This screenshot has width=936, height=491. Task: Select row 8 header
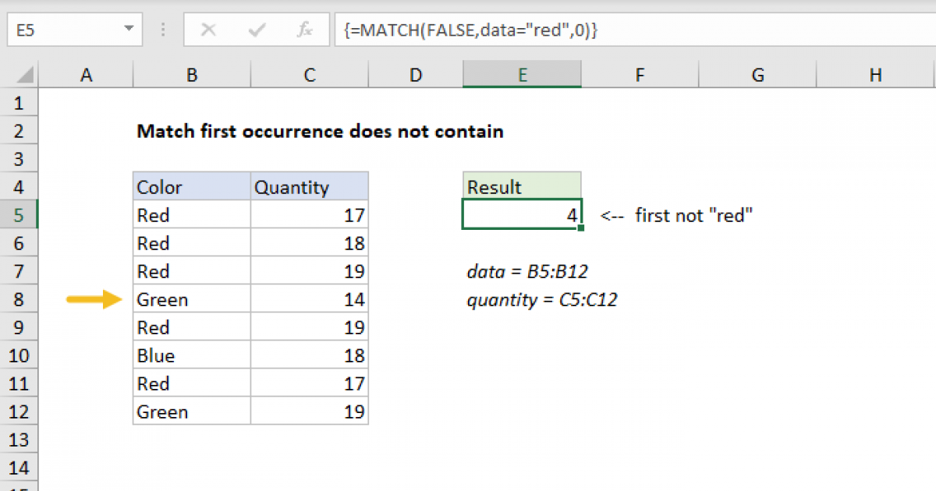[x=19, y=300]
